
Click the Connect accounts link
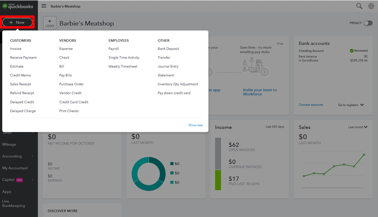tap(311, 105)
